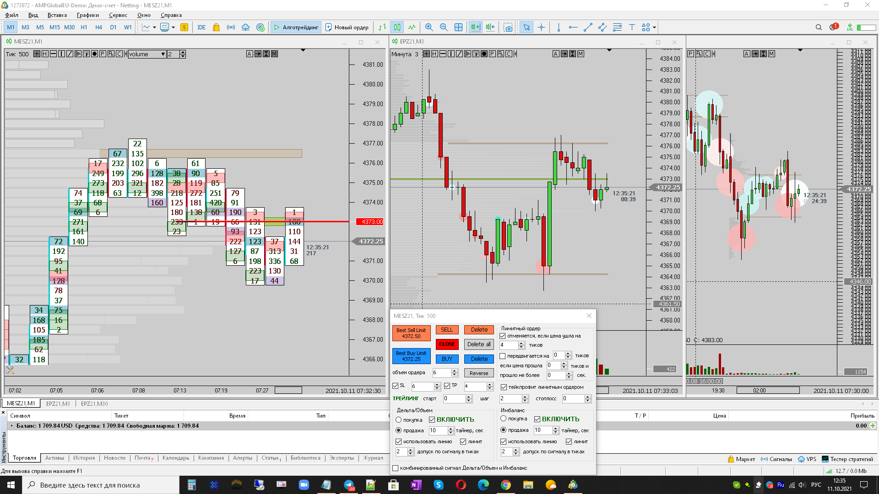Screen dimensions: 879x494
Task: Enable the combined Delta/Volume and Imbalance signal checkbox
Action: pyautogui.click(x=396, y=468)
